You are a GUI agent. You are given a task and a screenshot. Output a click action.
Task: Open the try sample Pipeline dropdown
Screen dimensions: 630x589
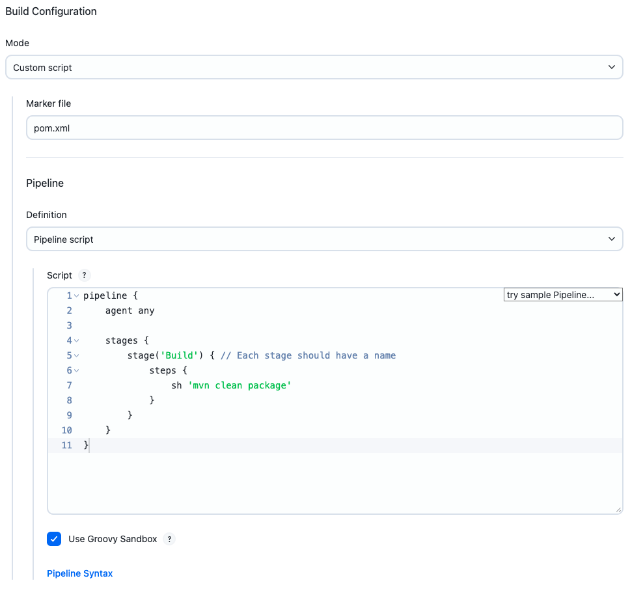[x=562, y=294]
